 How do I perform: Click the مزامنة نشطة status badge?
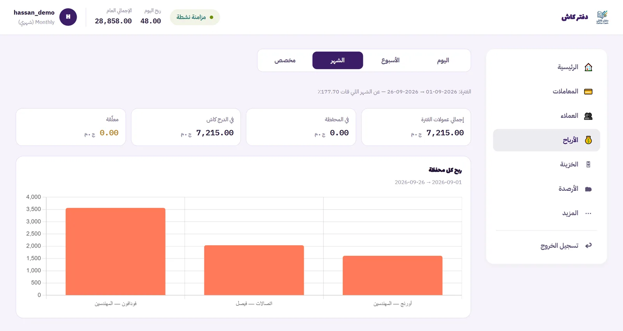195,17
